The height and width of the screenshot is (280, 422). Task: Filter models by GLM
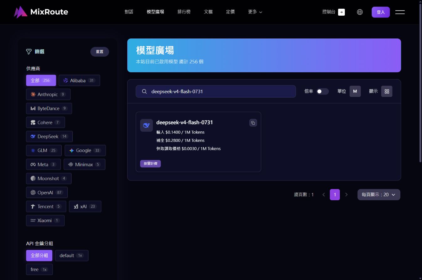(x=44, y=150)
